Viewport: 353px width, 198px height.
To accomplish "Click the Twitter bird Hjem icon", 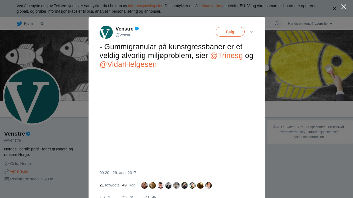I will [x=19, y=23].
